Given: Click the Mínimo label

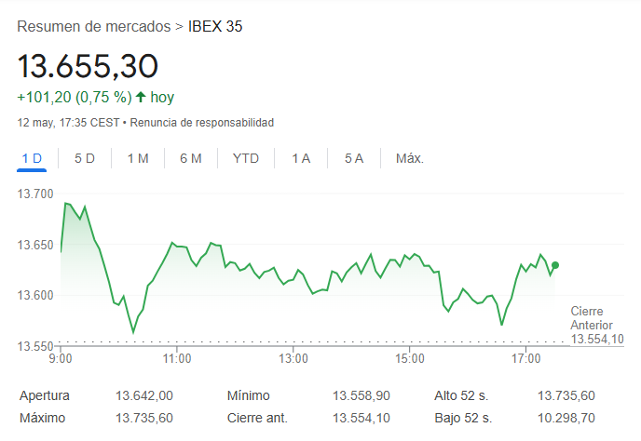Looking at the screenshot, I should point(249,395).
